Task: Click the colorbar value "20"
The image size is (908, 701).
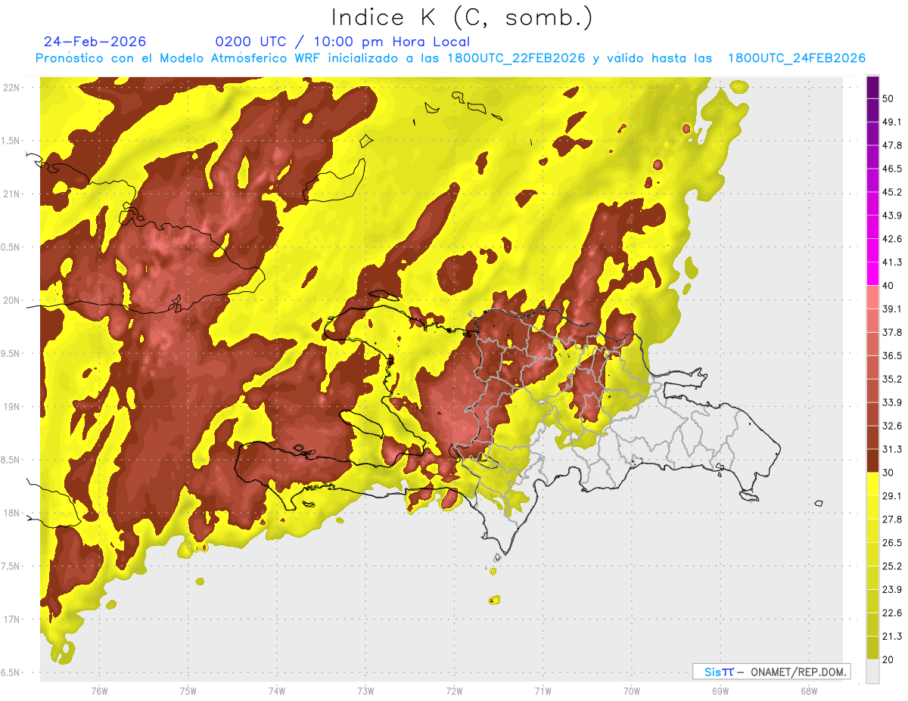Action: click(x=888, y=659)
